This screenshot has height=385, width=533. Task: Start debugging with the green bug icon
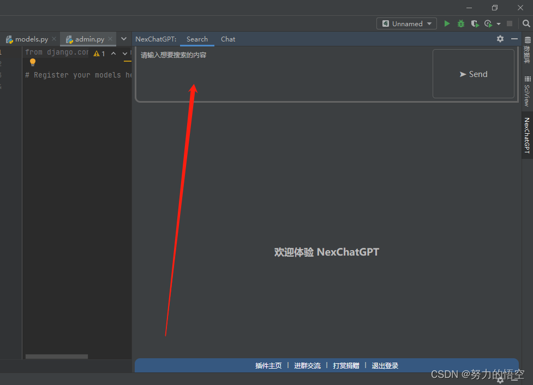pyautogui.click(x=460, y=23)
